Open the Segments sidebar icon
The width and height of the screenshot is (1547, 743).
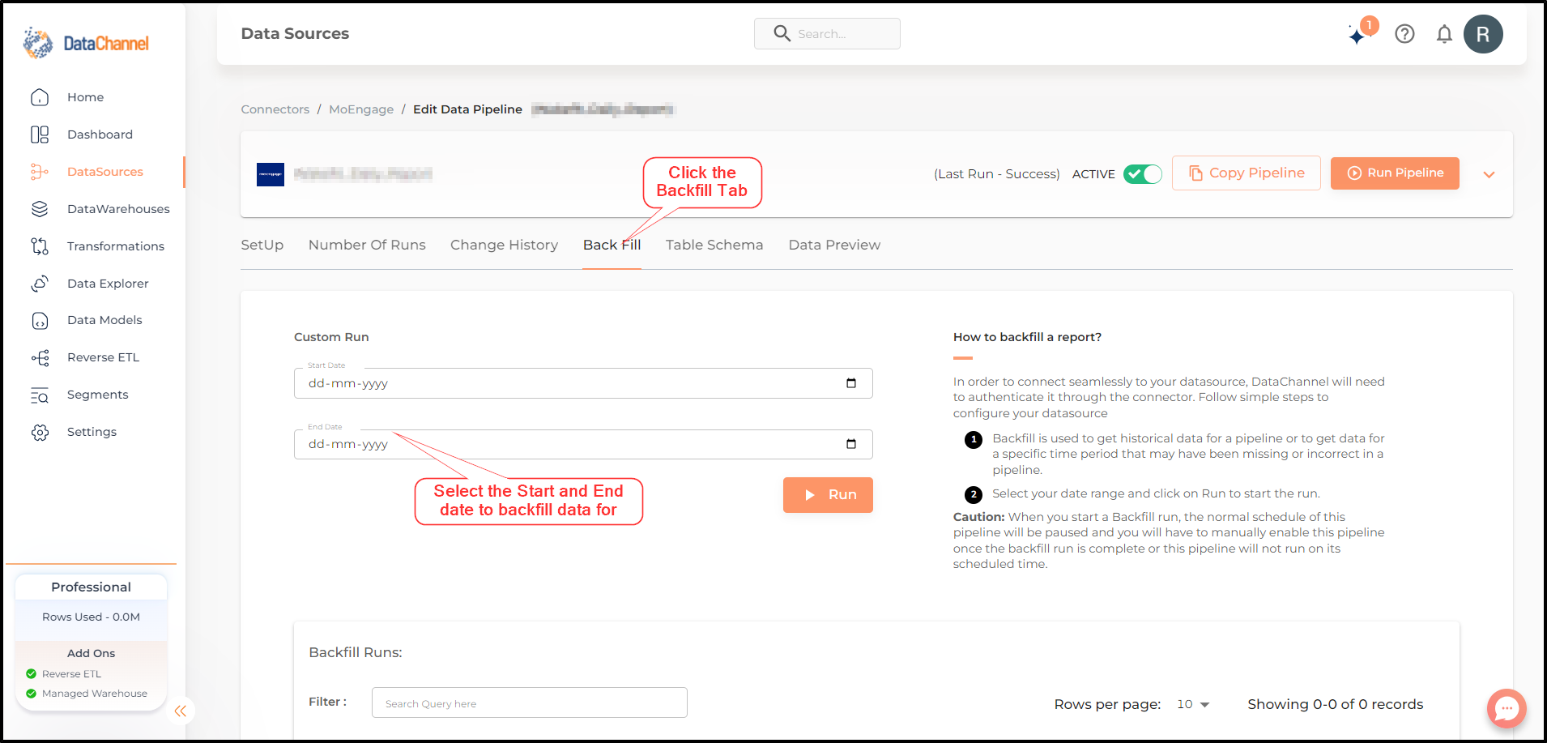[40, 395]
